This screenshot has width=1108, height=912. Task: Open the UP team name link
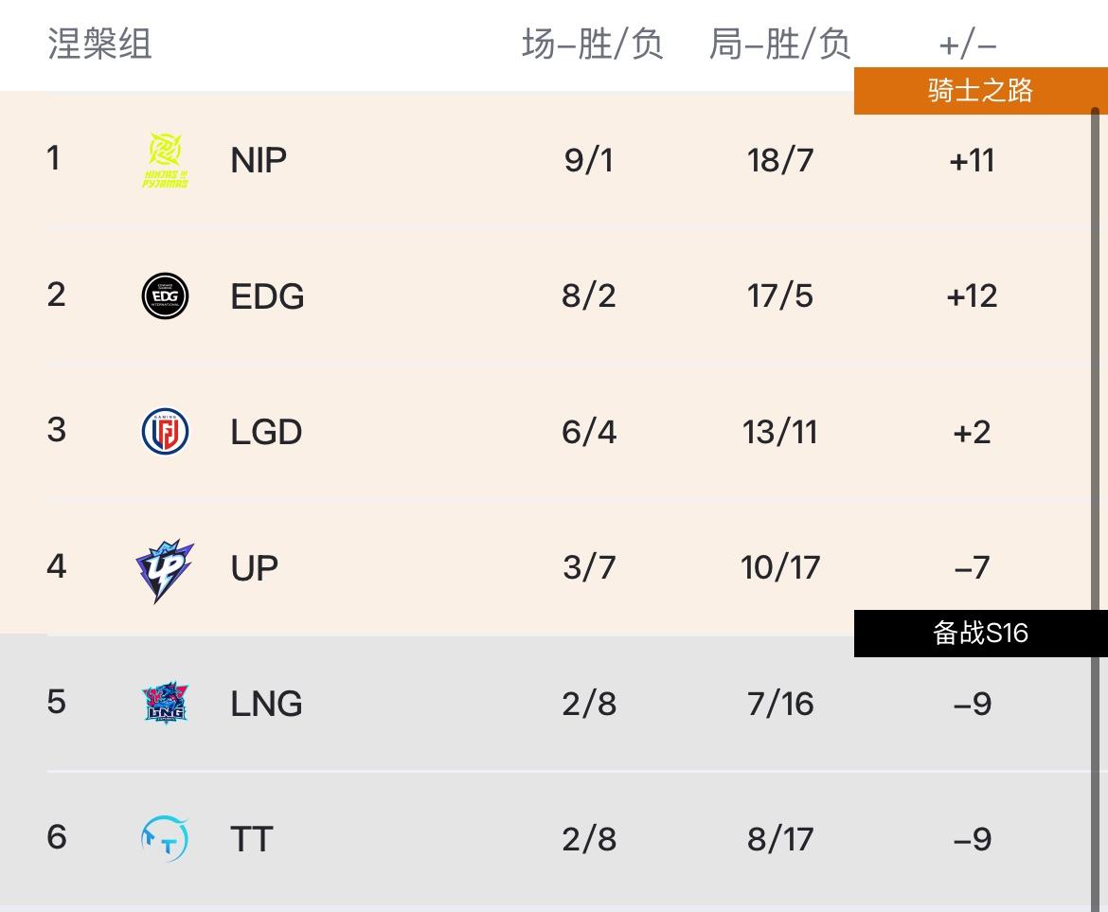pyautogui.click(x=254, y=568)
